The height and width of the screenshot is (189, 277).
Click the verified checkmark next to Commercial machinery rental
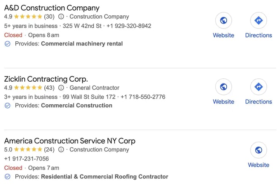point(7,44)
